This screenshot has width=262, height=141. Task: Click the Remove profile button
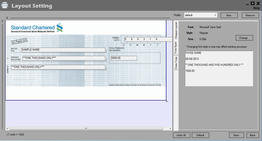point(250,15)
